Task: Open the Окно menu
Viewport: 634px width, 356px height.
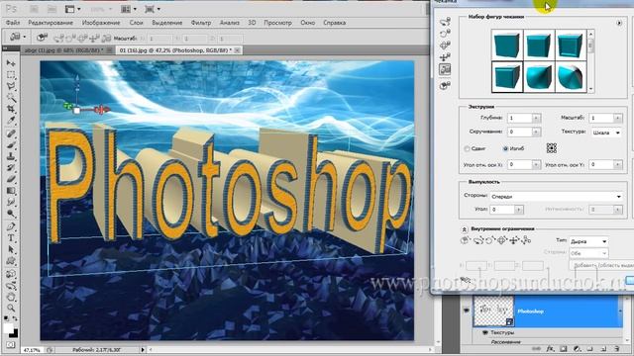Action: [x=308, y=23]
